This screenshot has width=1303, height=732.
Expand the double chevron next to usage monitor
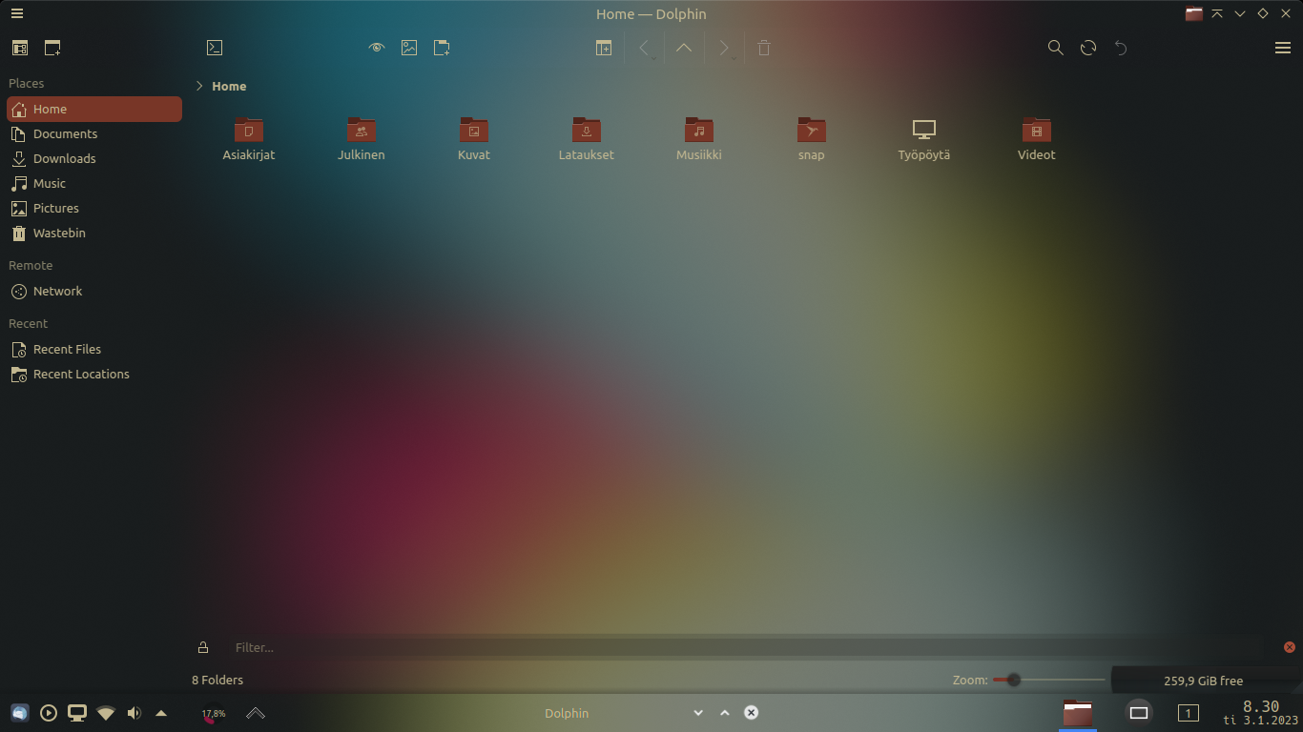[x=256, y=713]
